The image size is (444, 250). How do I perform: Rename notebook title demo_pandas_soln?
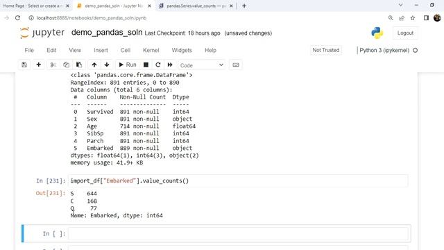click(x=107, y=33)
